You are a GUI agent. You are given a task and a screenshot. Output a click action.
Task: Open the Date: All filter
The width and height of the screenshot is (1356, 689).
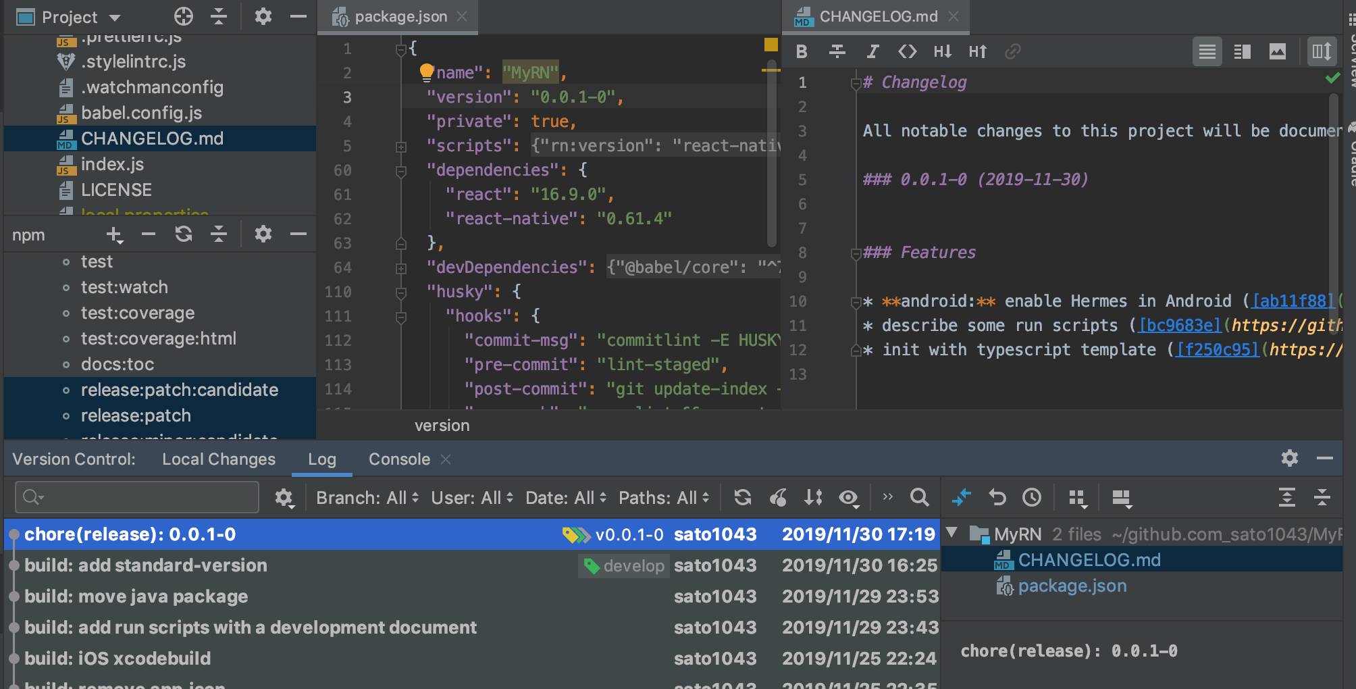pyautogui.click(x=567, y=499)
